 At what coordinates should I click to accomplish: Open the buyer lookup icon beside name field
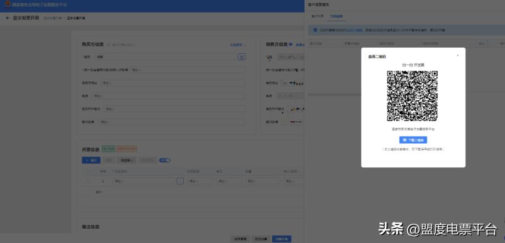coord(242,57)
